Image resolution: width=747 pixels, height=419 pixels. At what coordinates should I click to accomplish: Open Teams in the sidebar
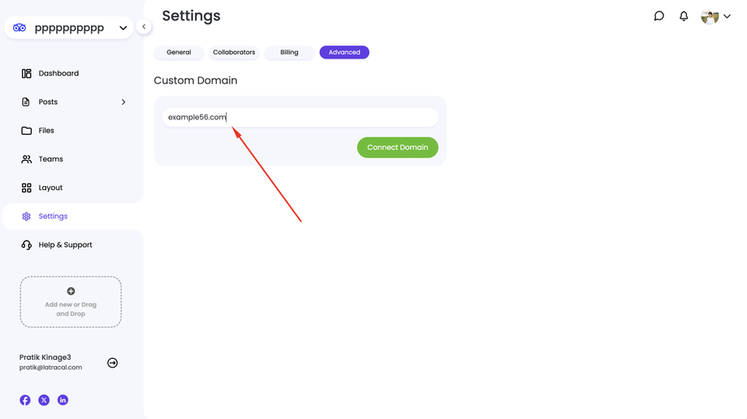(x=50, y=159)
